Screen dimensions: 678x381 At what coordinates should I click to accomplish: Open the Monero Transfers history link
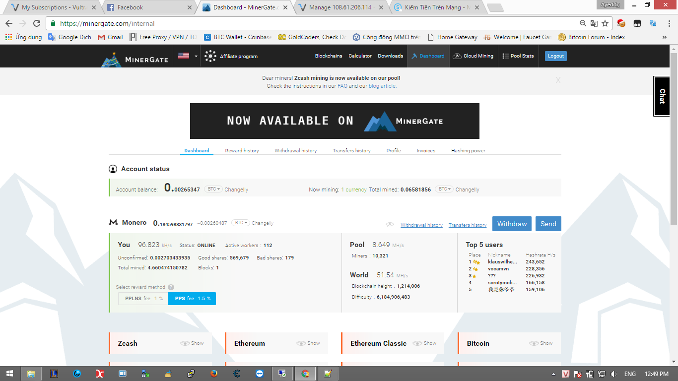[468, 225]
